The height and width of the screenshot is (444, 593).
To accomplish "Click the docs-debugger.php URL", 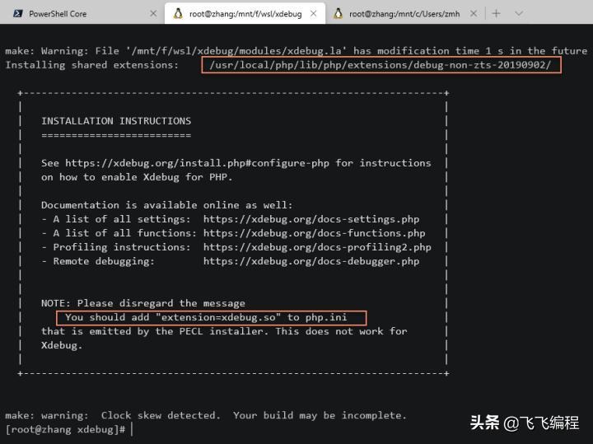I will coord(311,261).
